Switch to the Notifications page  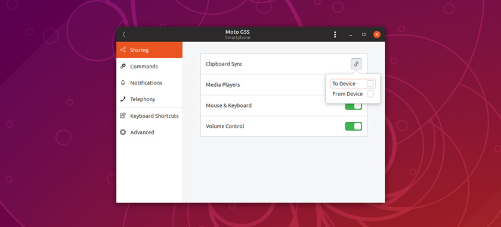coord(149,83)
